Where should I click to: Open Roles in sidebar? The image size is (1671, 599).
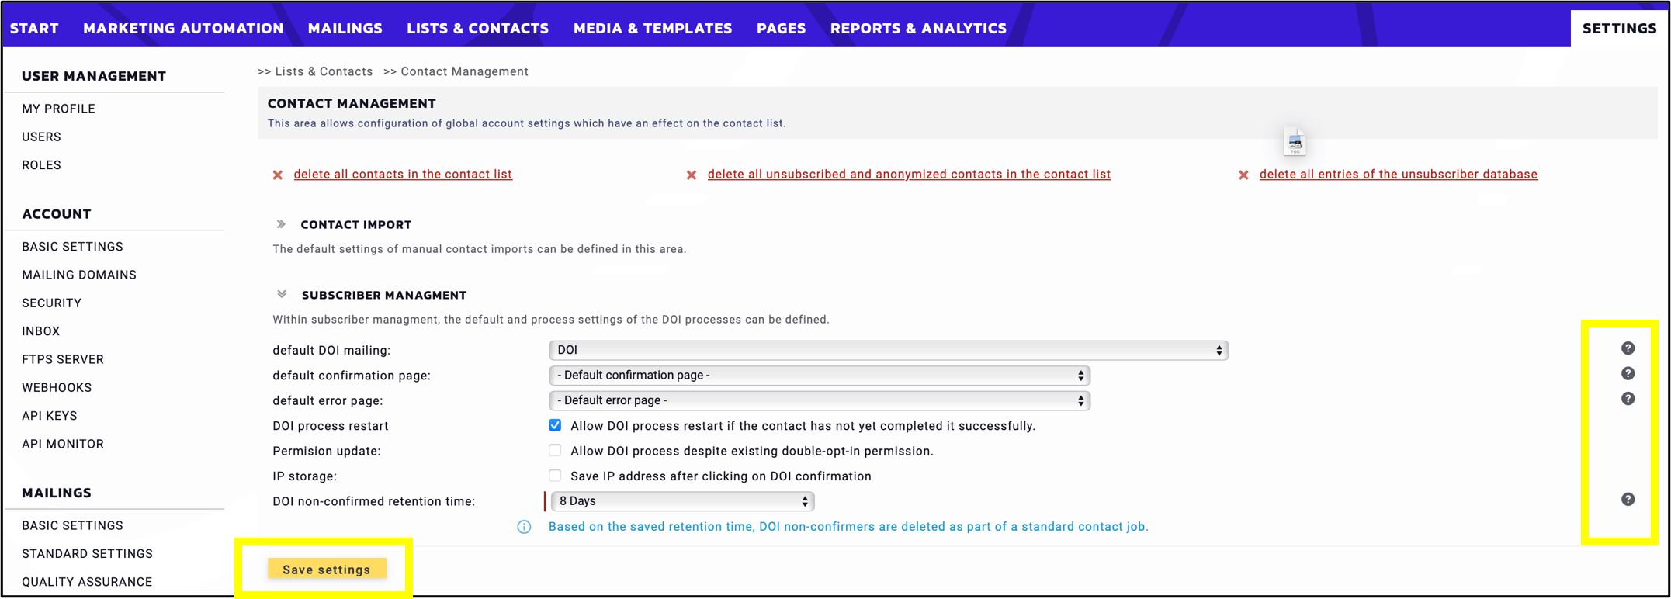[41, 164]
